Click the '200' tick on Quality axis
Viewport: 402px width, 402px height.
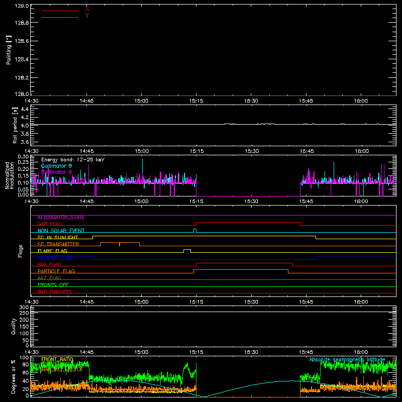pos(24,320)
